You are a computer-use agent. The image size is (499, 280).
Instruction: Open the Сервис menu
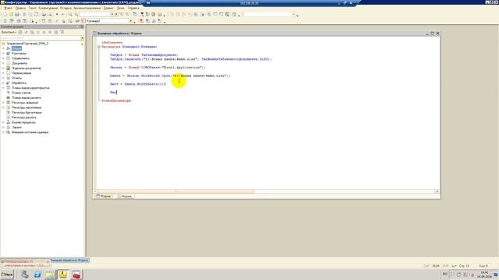(x=108, y=8)
